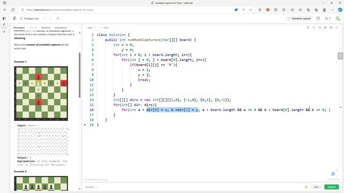Open the browser collections icon
Screen dimensions: 344x193
(x=308, y=10)
